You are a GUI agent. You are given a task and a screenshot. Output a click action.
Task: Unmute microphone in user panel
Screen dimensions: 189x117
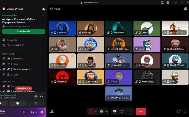24,112
